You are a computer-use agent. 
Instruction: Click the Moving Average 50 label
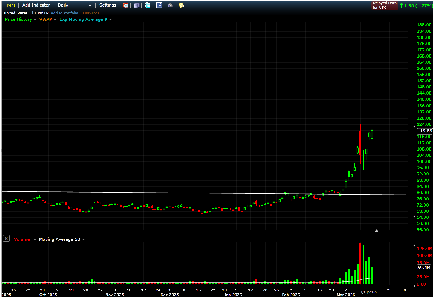[60, 239]
